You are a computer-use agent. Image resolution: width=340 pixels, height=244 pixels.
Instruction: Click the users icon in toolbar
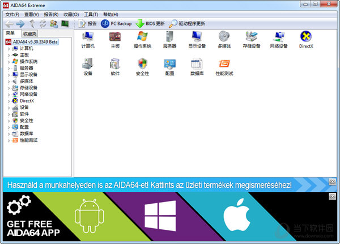point(54,24)
